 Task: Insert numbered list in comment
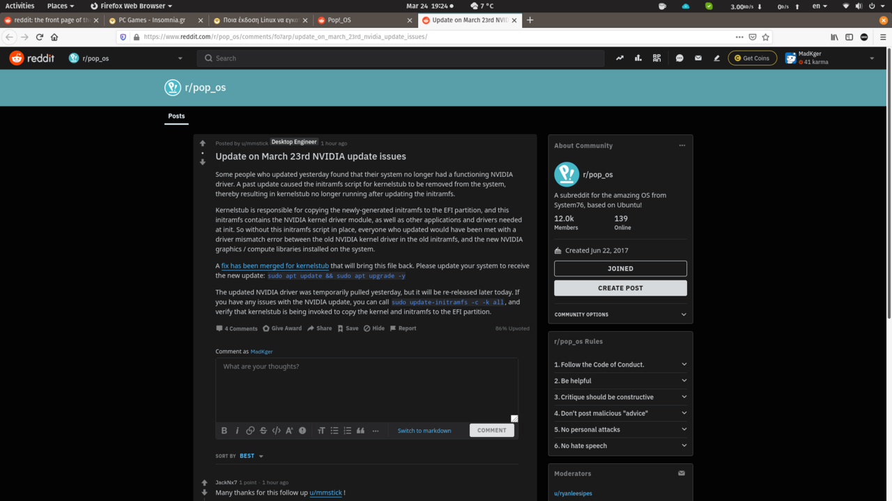point(348,431)
